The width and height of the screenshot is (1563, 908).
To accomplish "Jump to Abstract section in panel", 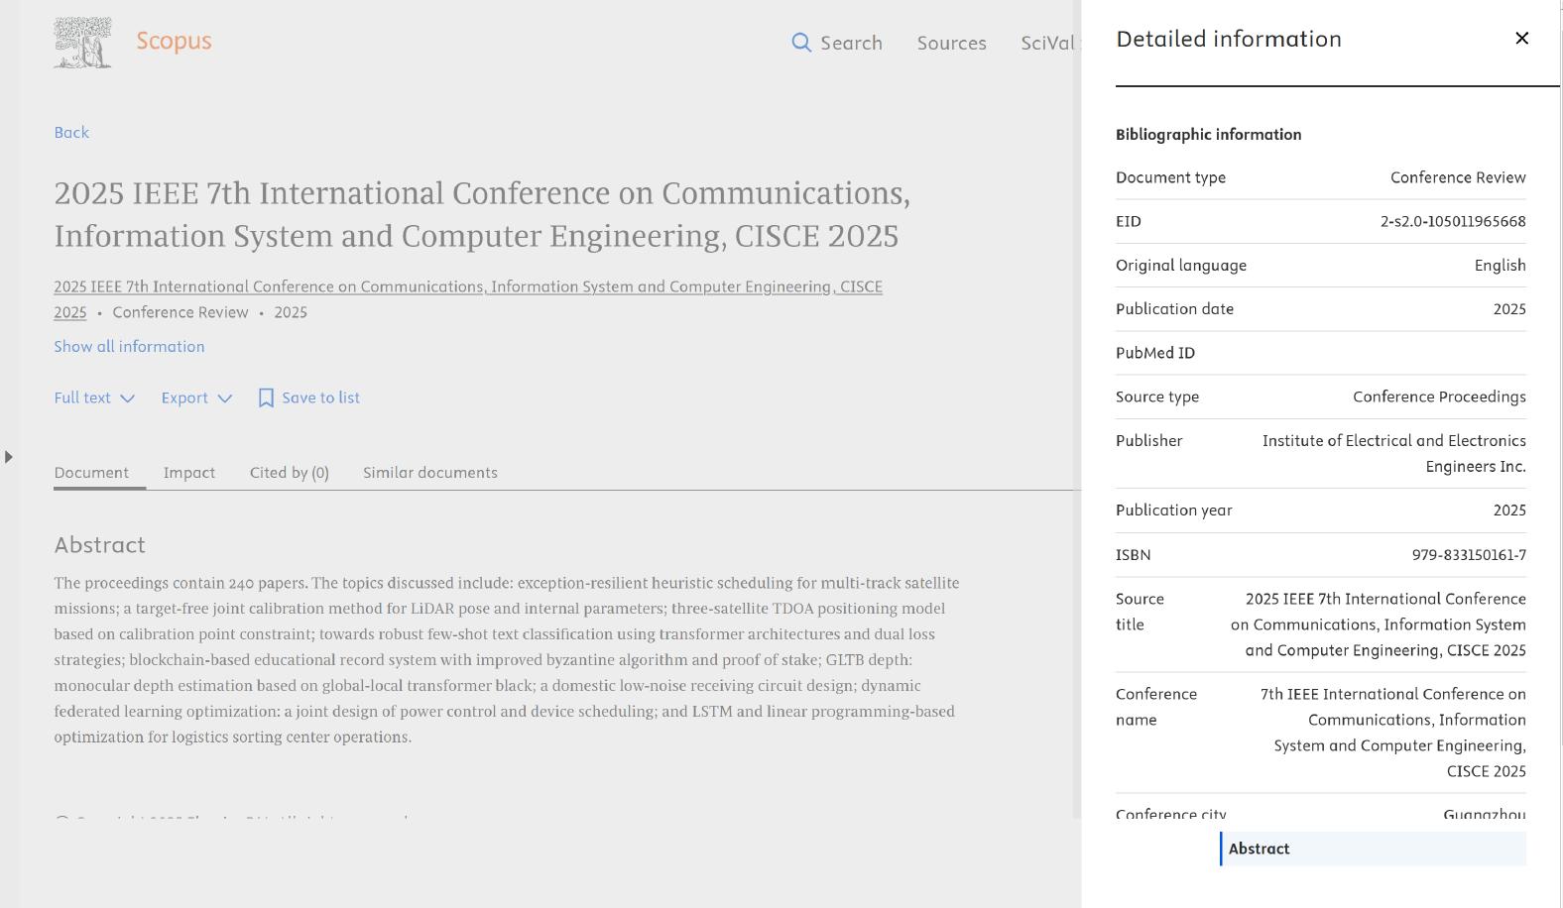I will 1260,849.
